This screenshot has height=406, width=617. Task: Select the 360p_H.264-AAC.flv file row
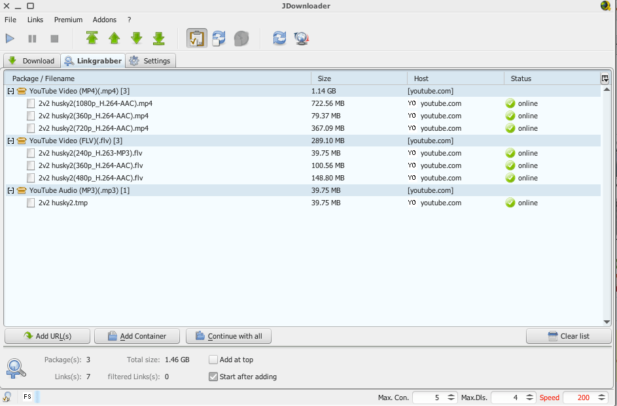[302, 165]
